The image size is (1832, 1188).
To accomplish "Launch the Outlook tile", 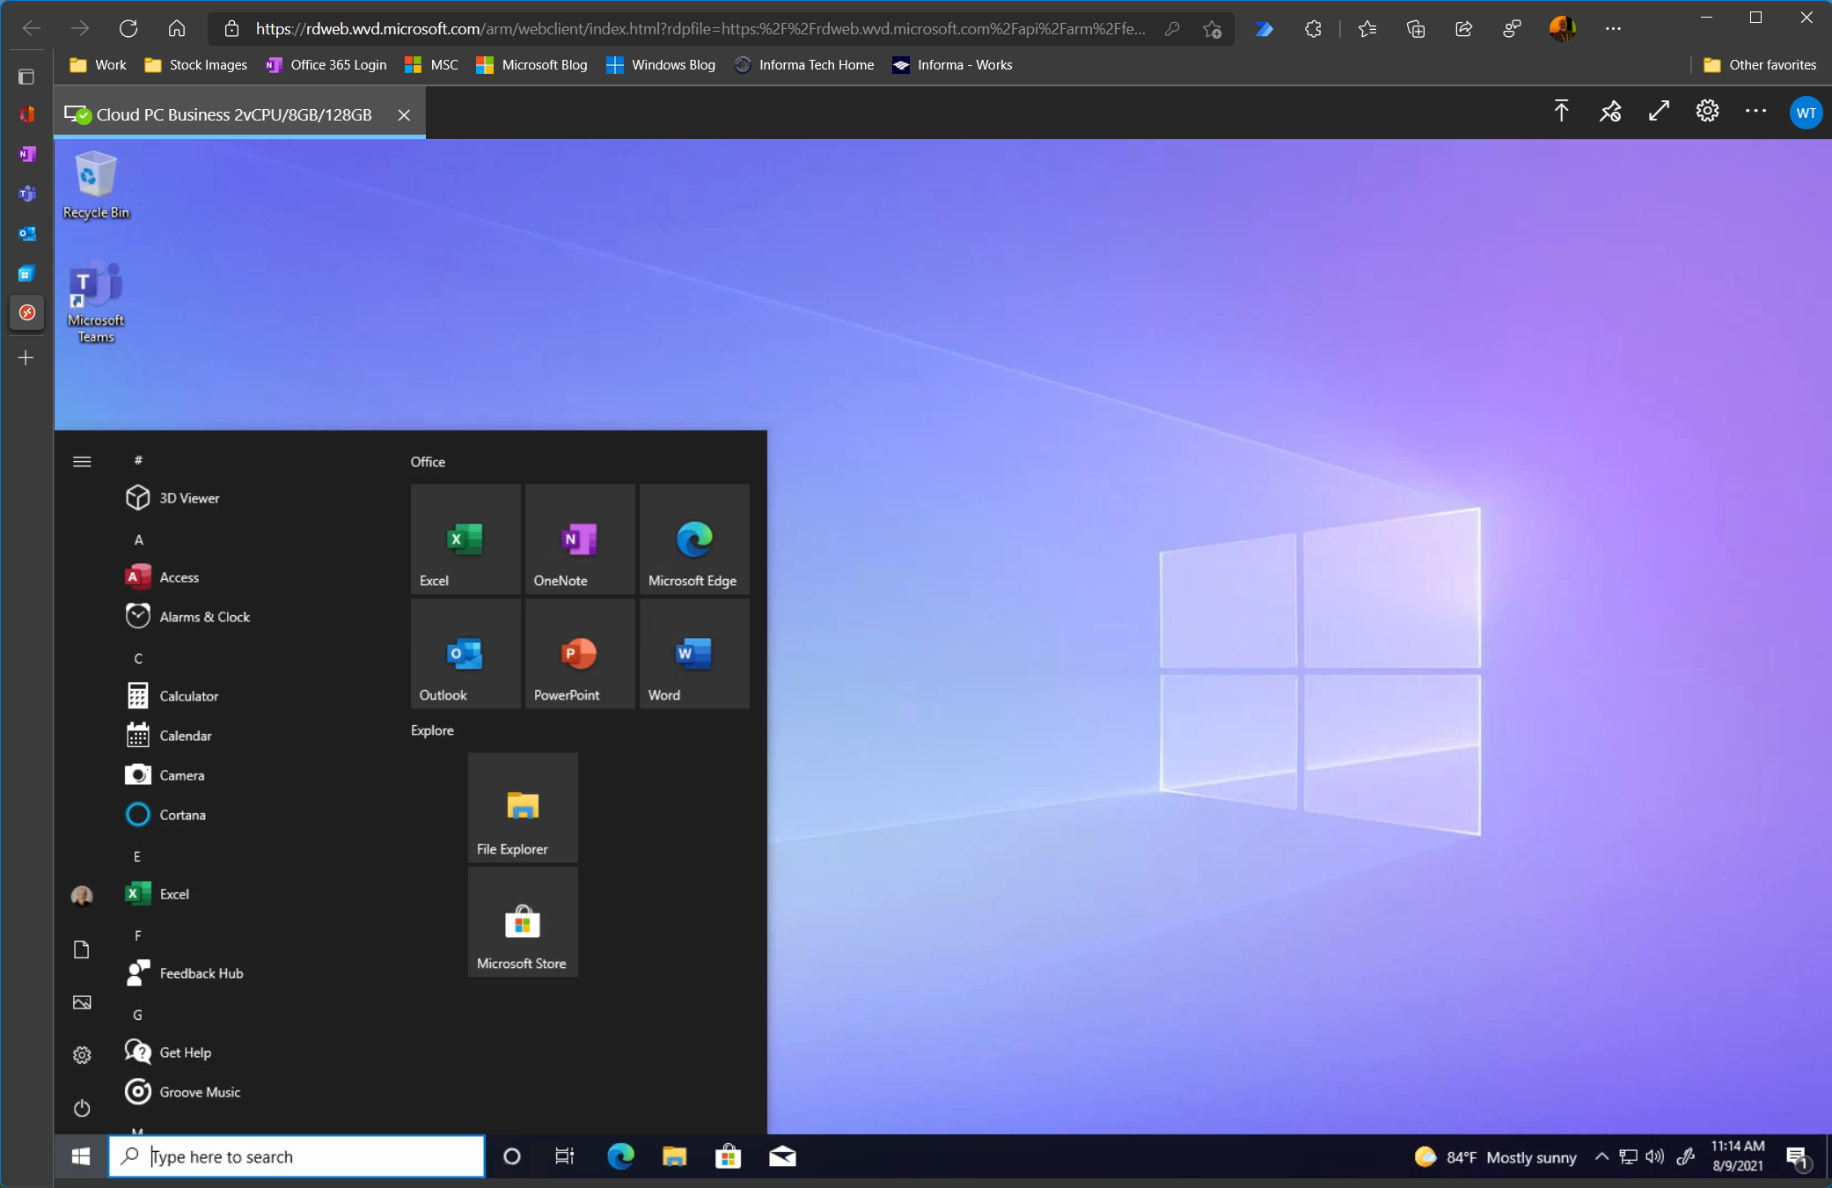I will pos(465,654).
